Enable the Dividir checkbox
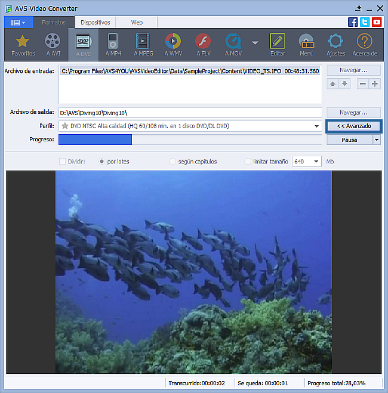This screenshot has width=388, height=393. point(63,162)
